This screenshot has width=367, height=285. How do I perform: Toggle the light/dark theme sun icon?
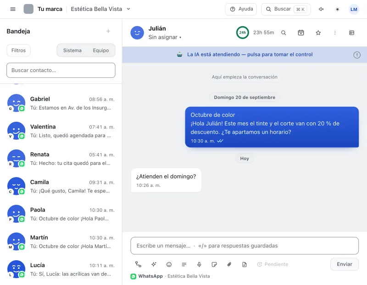(x=337, y=9)
